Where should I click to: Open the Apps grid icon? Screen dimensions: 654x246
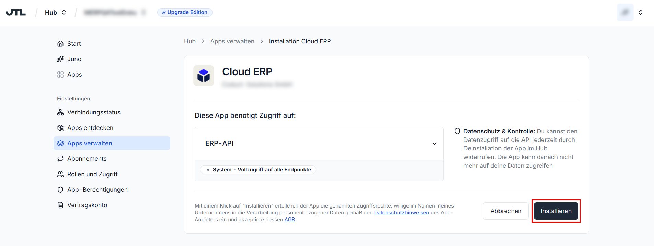(x=60, y=75)
